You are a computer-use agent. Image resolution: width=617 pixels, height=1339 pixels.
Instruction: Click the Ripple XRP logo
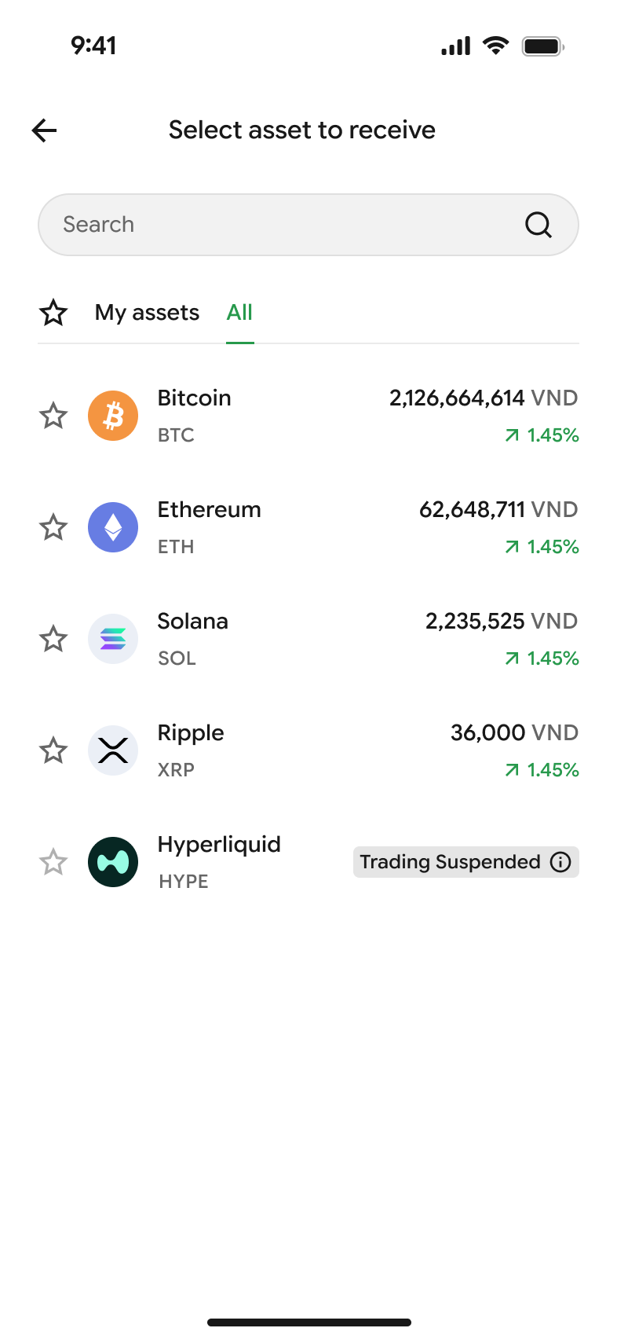point(113,750)
